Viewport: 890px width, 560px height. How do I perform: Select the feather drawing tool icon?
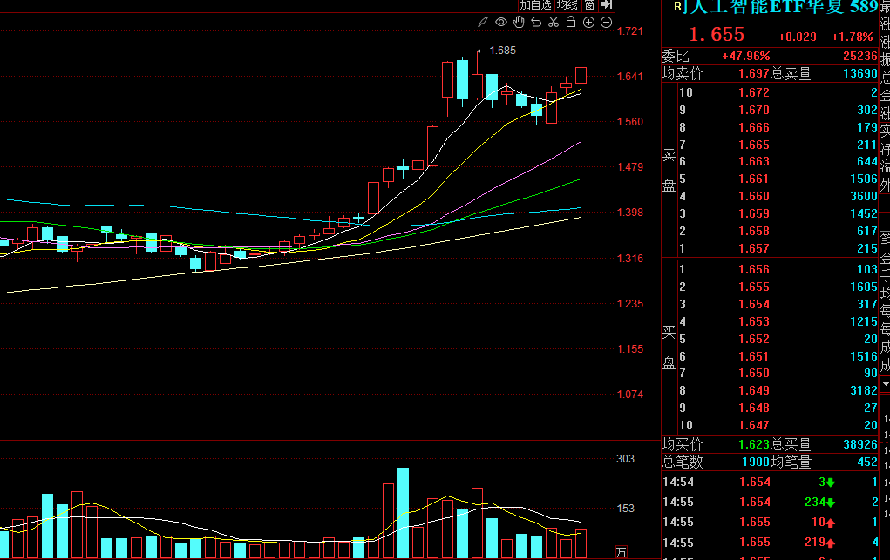click(484, 22)
